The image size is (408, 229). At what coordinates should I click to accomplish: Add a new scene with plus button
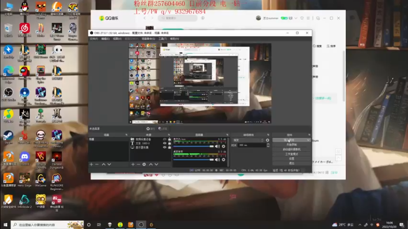click(x=91, y=164)
